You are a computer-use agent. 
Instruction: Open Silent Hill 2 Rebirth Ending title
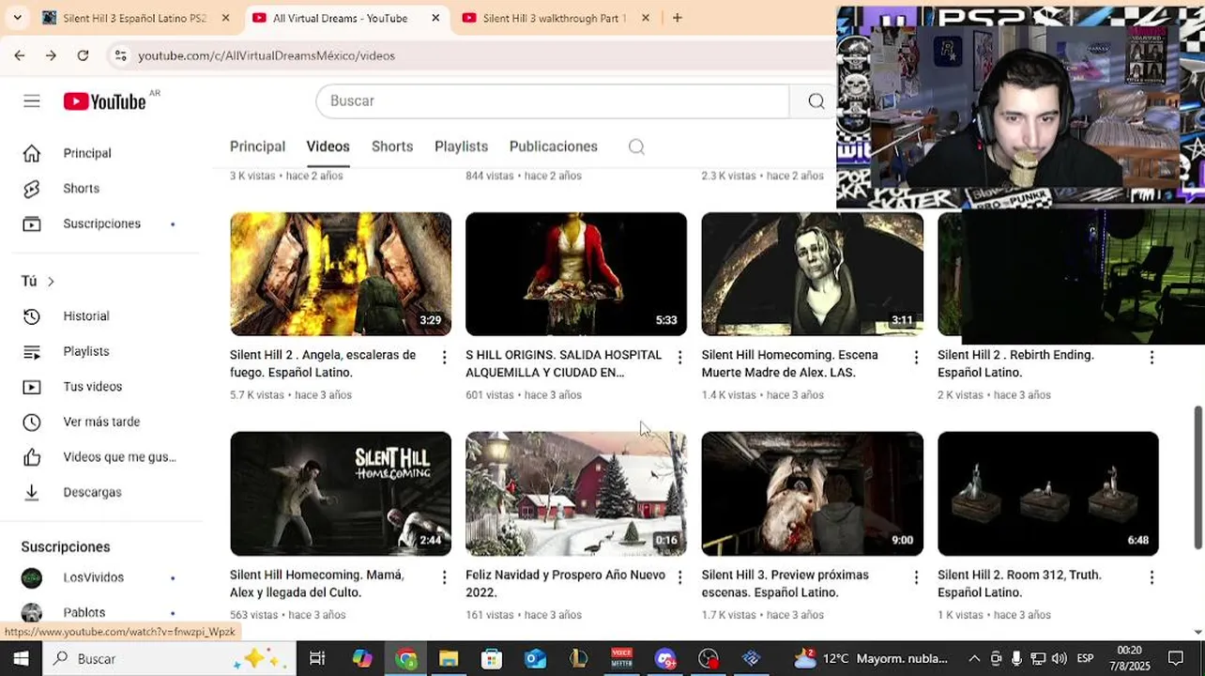tap(1015, 364)
